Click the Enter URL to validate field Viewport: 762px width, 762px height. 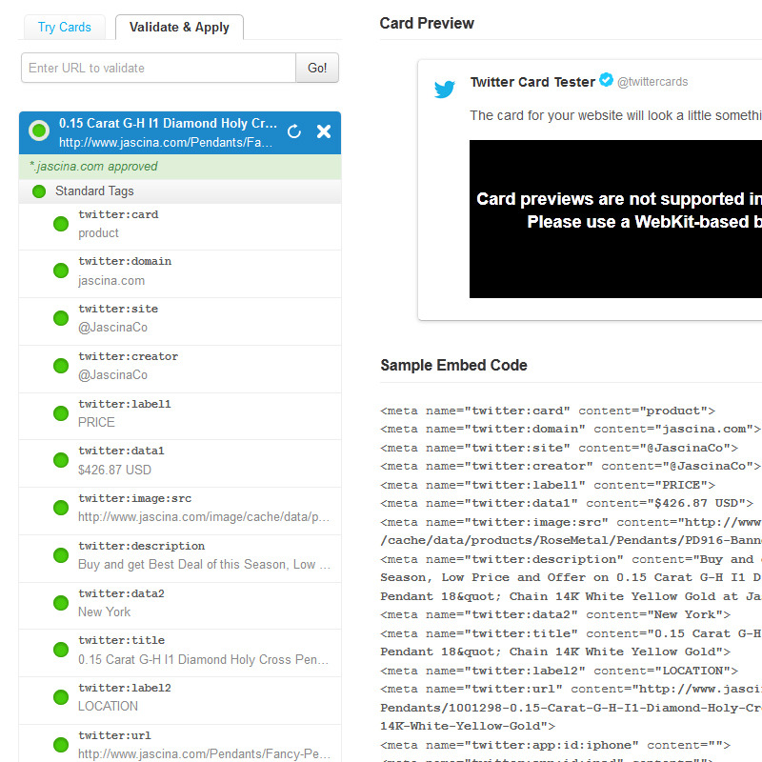coord(158,68)
